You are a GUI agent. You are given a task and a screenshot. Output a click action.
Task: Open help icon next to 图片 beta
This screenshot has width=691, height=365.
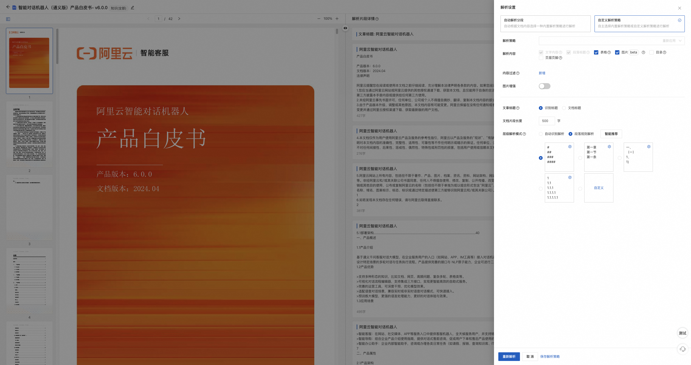(x=643, y=52)
